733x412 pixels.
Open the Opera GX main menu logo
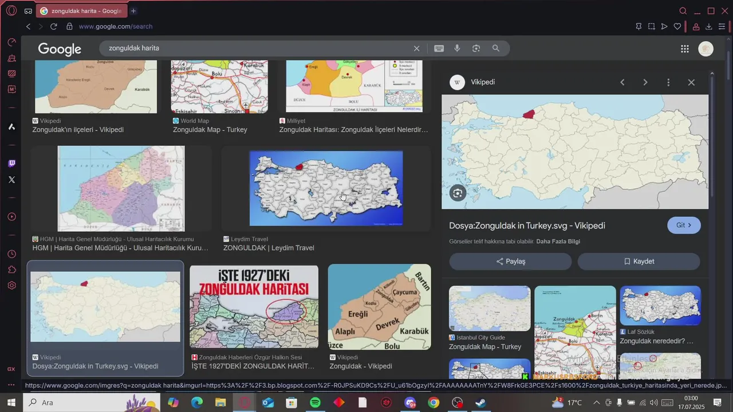click(11, 10)
